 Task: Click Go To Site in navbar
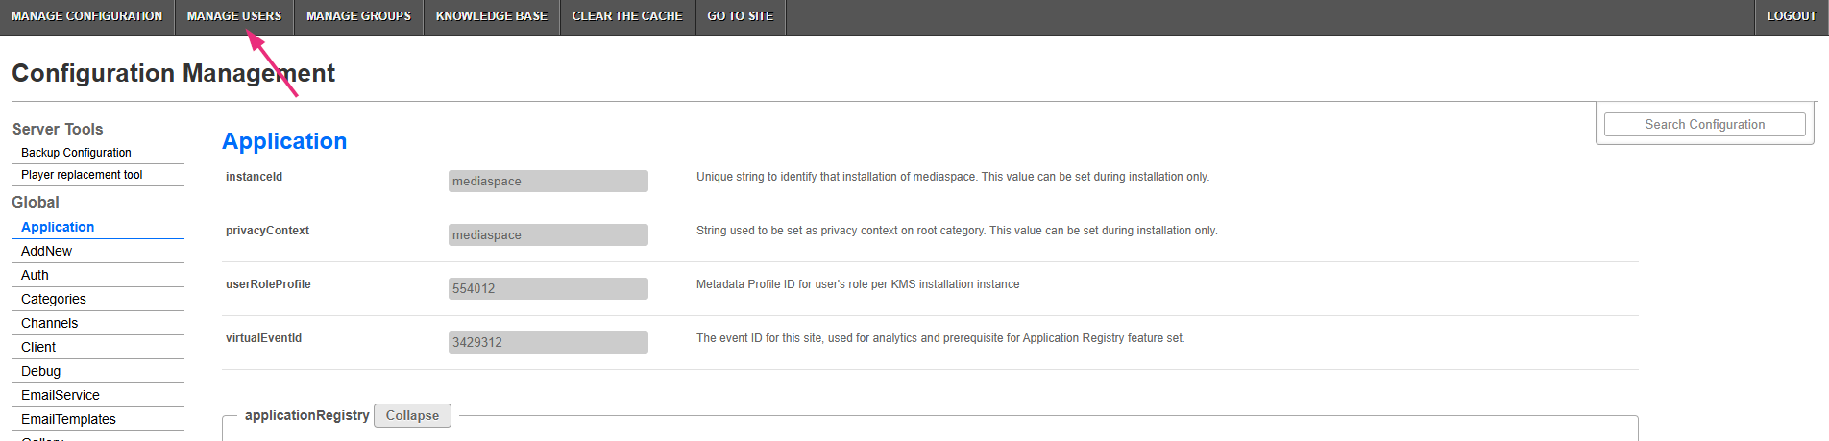click(740, 16)
